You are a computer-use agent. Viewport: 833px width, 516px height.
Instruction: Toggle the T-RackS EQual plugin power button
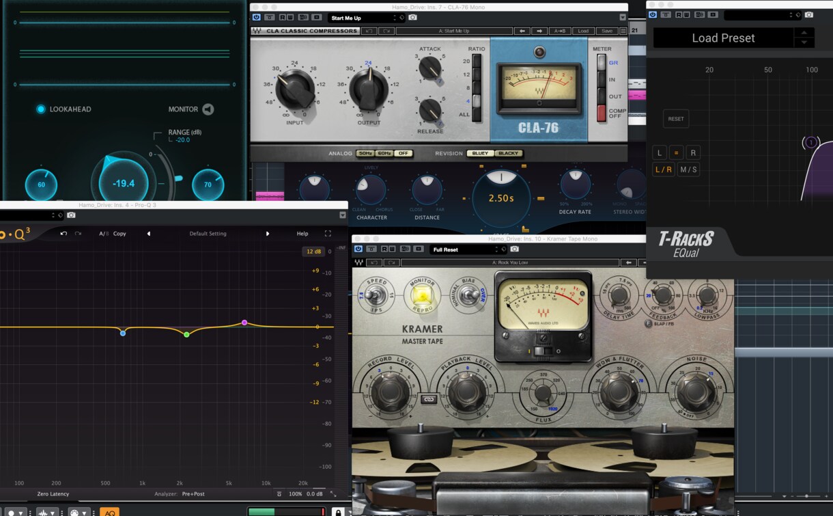pos(653,14)
